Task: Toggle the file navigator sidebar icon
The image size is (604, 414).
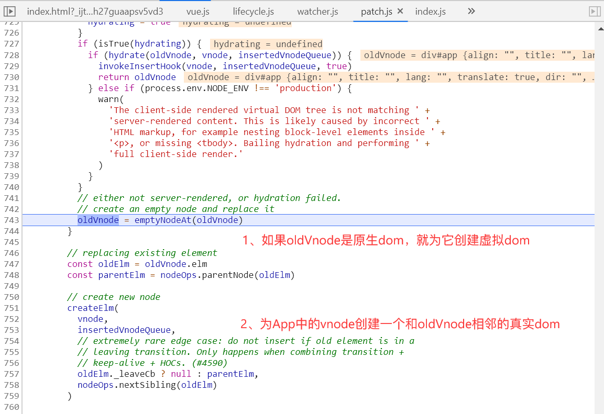Action: [x=9, y=12]
